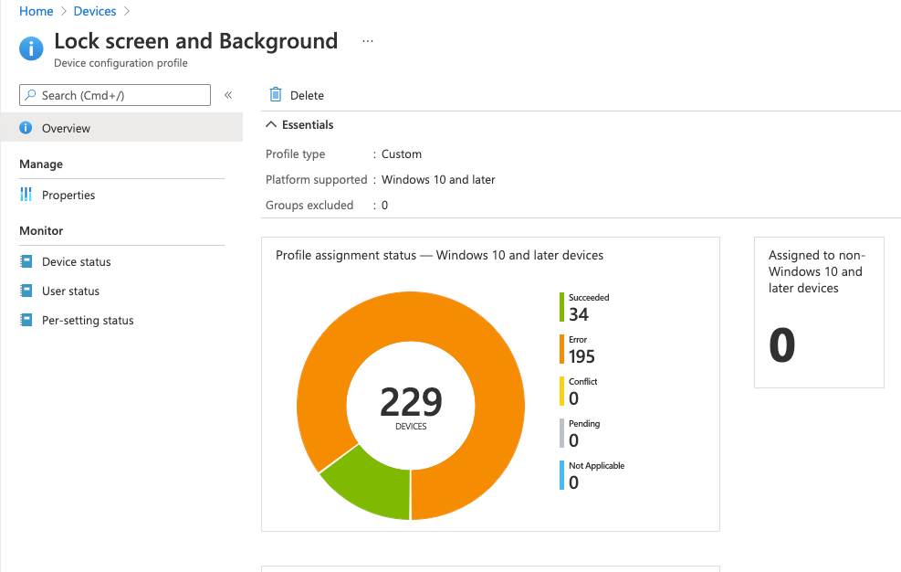The width and height of the screenshot is (901, 572).
Task: Click the orange Error legend swatch
Action: click(x=561, y=349)
